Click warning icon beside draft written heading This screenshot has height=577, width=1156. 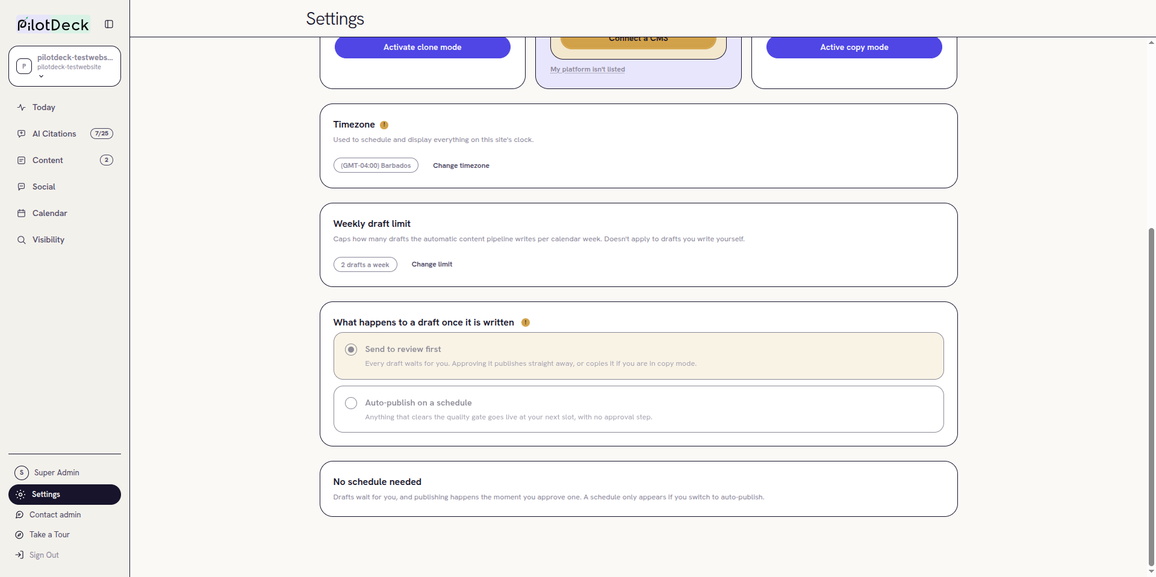(526, 322)
